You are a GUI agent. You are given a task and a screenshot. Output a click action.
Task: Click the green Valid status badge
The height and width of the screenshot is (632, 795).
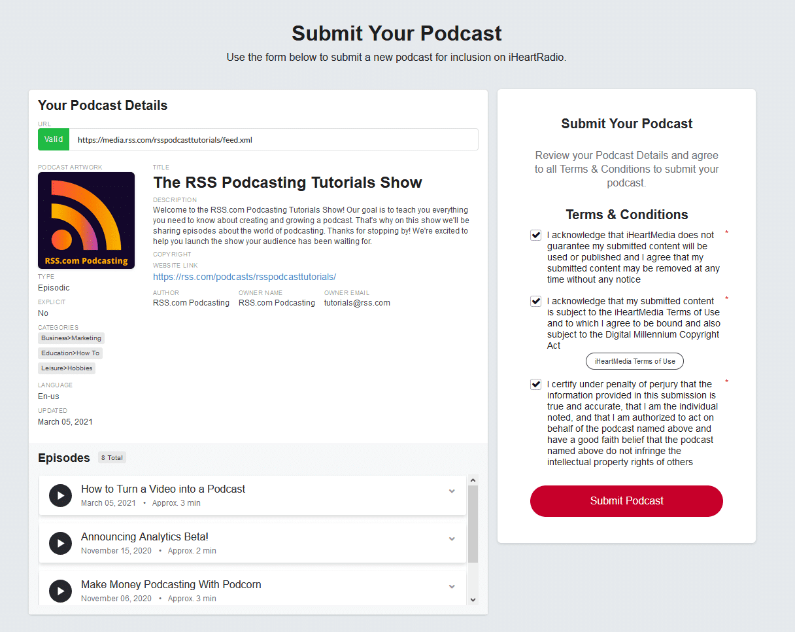[x=54, y=139]
